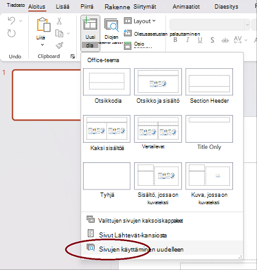Click Valittujen sivujen kaksoiskappaleet
The height and width of the screenshot is (270, 257).
pyautogui.click(x=162, y=220)
